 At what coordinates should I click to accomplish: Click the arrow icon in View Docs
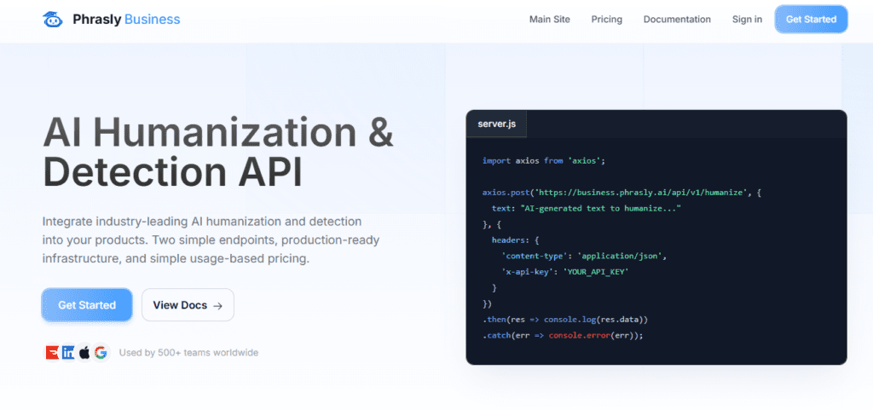218,305
